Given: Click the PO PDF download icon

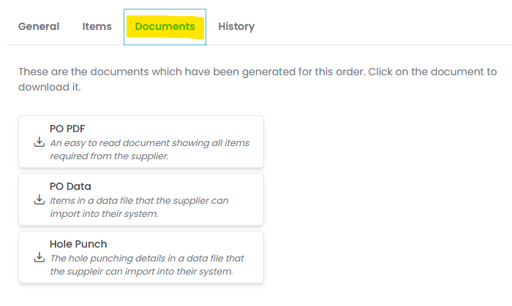Looking at the screenshot, I should (39, 142).
